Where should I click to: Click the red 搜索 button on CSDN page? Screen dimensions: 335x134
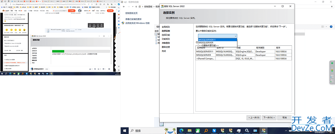point(72,11)
